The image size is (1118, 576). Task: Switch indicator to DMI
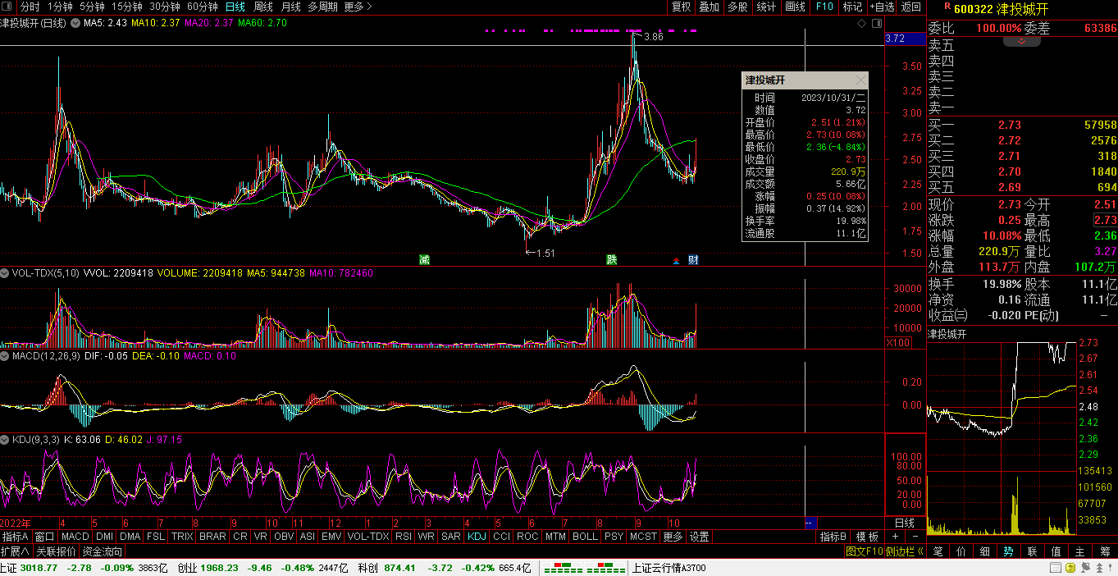click(x=104, y=537)
